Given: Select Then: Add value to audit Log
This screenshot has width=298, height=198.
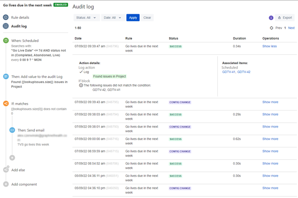Looking at the screenshot, I should [x=37, y=77].
